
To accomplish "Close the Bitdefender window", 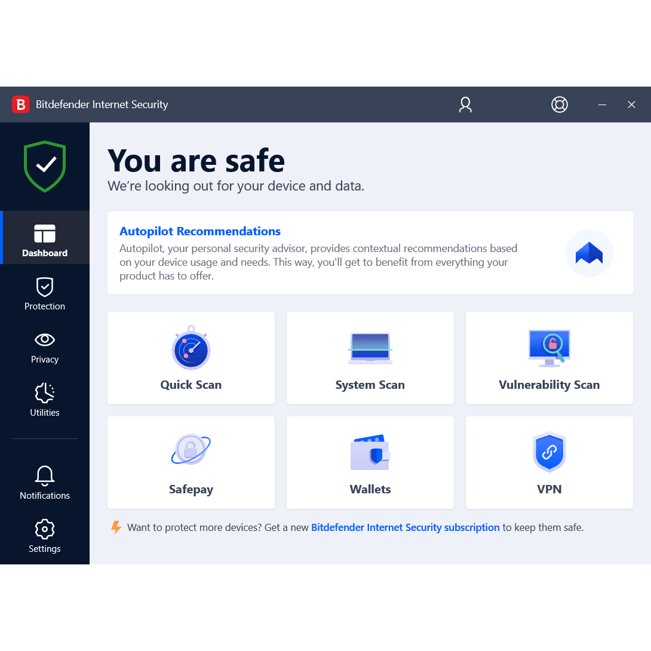I will 631,105.
